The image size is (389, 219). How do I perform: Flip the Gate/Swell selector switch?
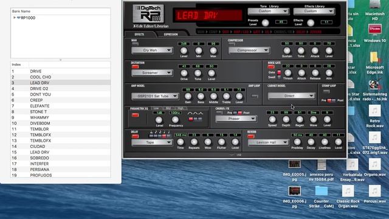(x=279, y=74)
